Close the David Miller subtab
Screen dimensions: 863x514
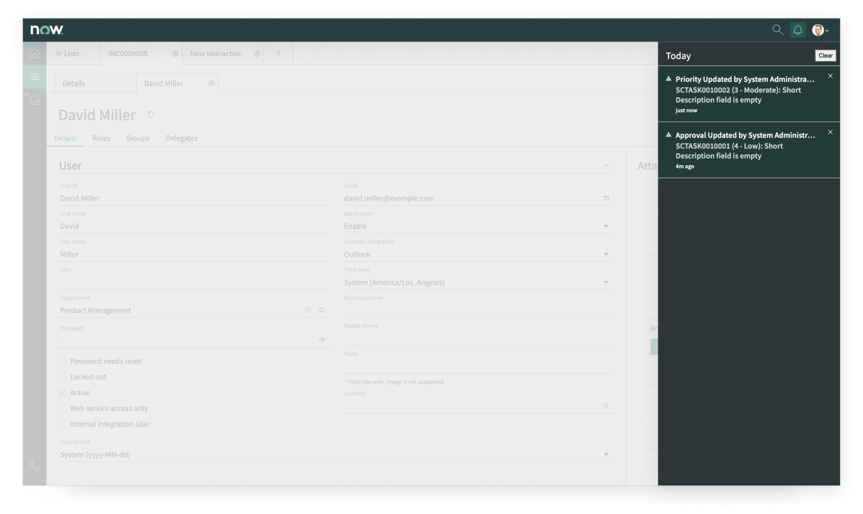(x=211, y=83)
